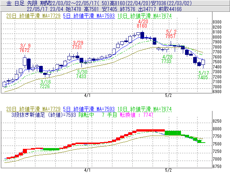Click the 7 手目 count text

[x=109, y=115]
